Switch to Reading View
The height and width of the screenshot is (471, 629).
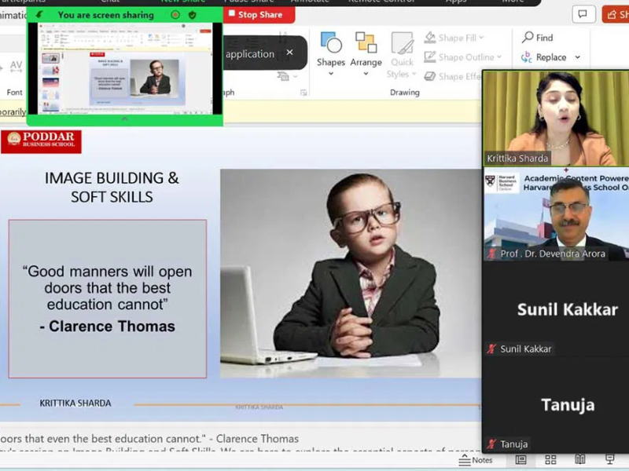point(580,460)
